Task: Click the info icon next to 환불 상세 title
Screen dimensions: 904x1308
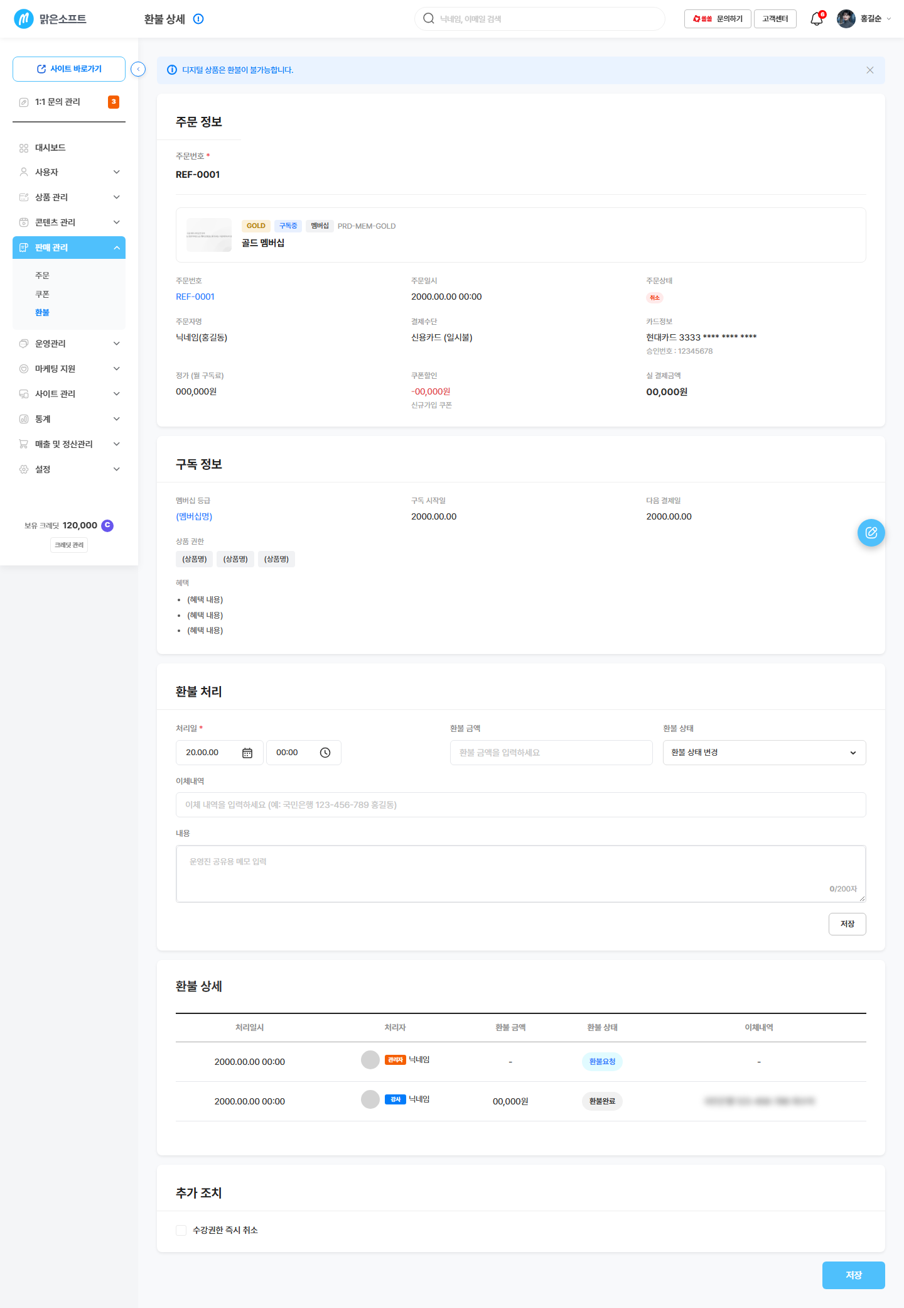Action: [x=198, y=19]
